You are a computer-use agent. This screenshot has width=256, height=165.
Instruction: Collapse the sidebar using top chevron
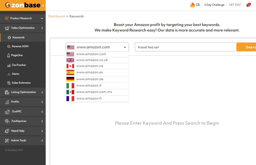click(x=43, y=5)
